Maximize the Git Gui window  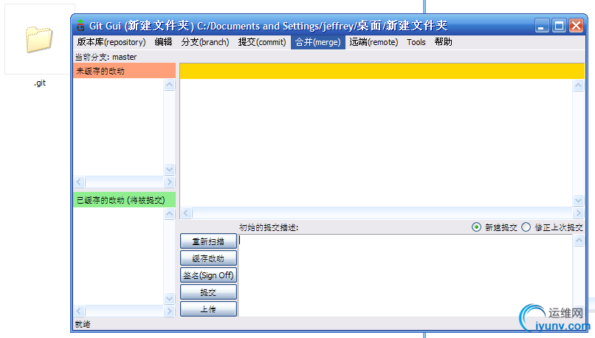point(559,26)
